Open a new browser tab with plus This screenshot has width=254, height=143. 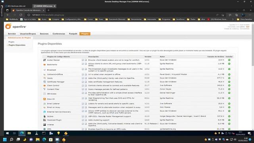point(48,10)
